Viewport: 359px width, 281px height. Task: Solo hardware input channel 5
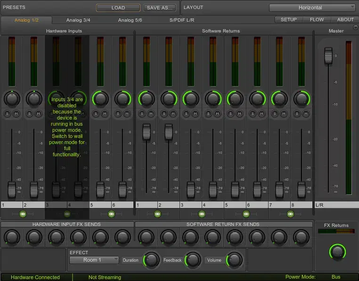pos(96,113)
